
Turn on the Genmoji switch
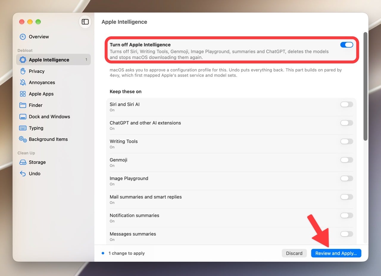[347, 160]
